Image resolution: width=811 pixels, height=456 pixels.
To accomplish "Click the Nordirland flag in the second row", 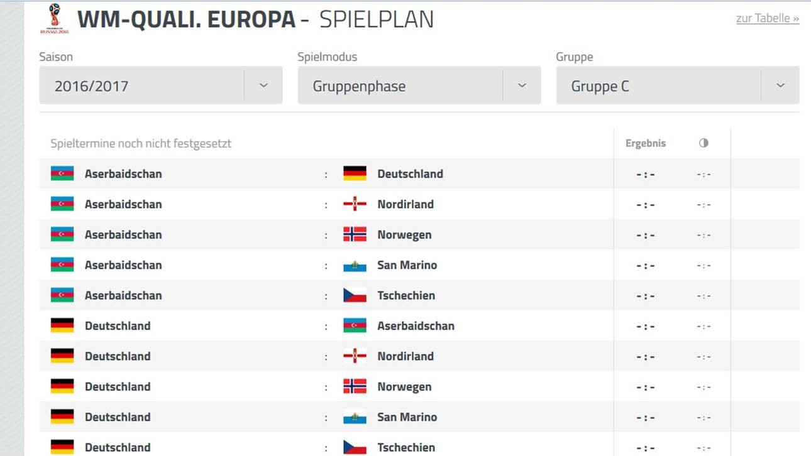I will pos(354,204).
